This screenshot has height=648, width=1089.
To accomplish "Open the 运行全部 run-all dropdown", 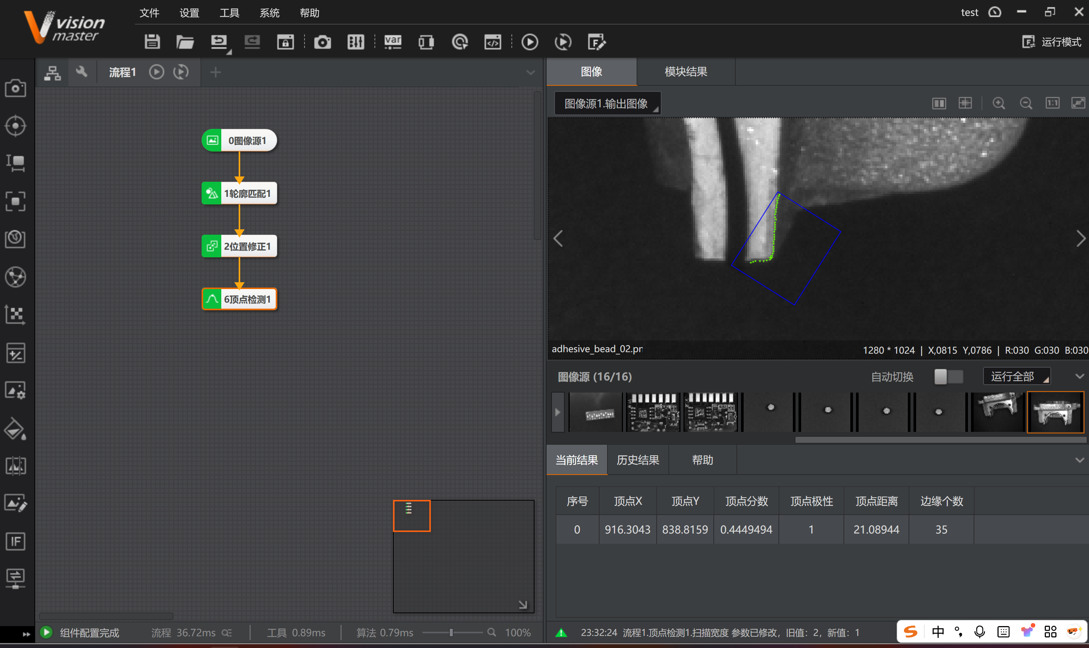I will 1016,376.
